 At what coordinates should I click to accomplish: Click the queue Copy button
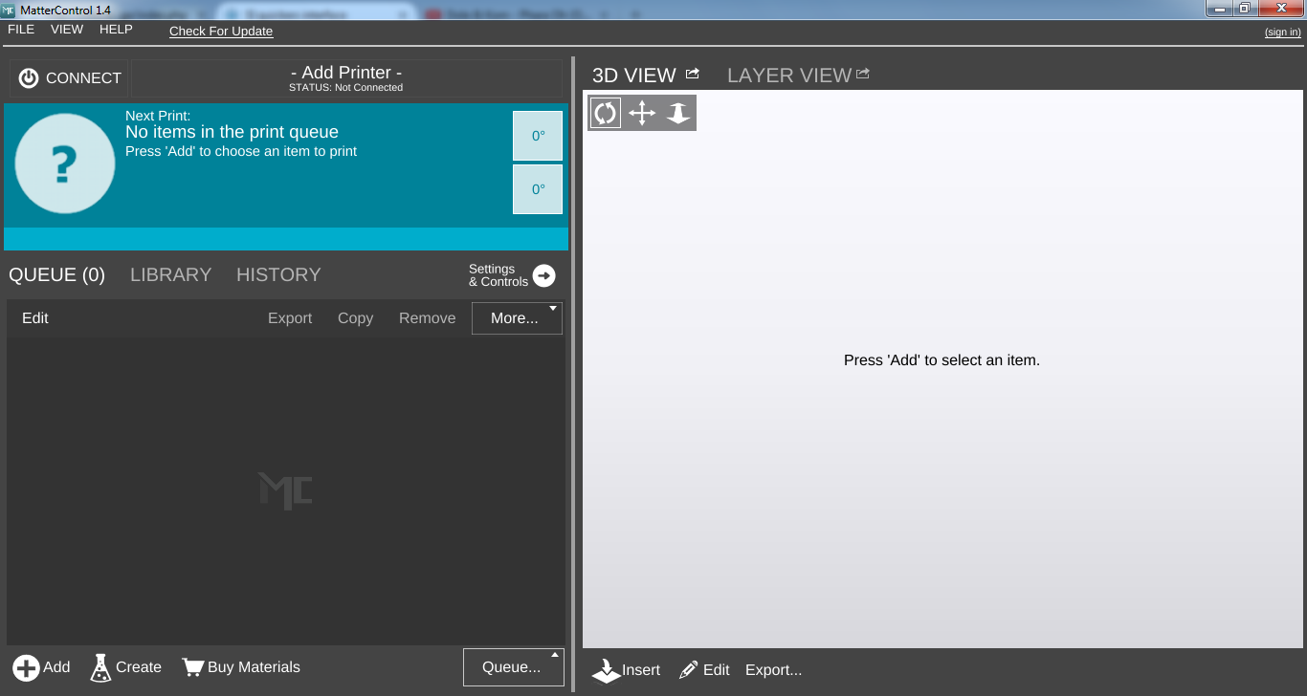(355, 318)
